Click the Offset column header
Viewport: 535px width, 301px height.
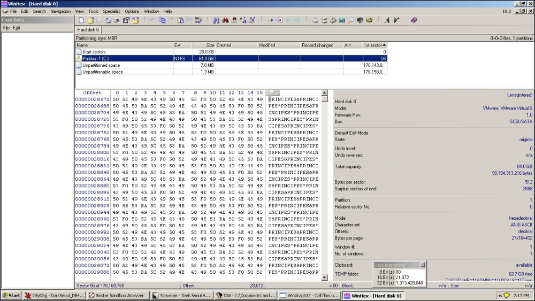(x=92, y=92)
